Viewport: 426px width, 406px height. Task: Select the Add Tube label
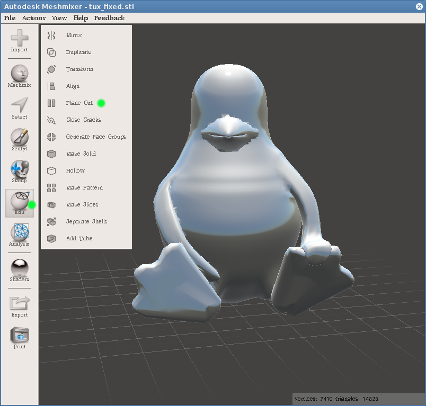coord(79,238)
